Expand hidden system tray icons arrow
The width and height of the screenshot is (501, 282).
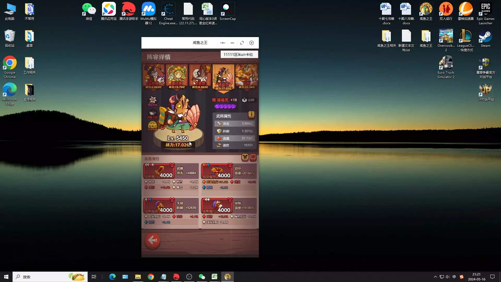pyautogui.click(x=435, y=277)
